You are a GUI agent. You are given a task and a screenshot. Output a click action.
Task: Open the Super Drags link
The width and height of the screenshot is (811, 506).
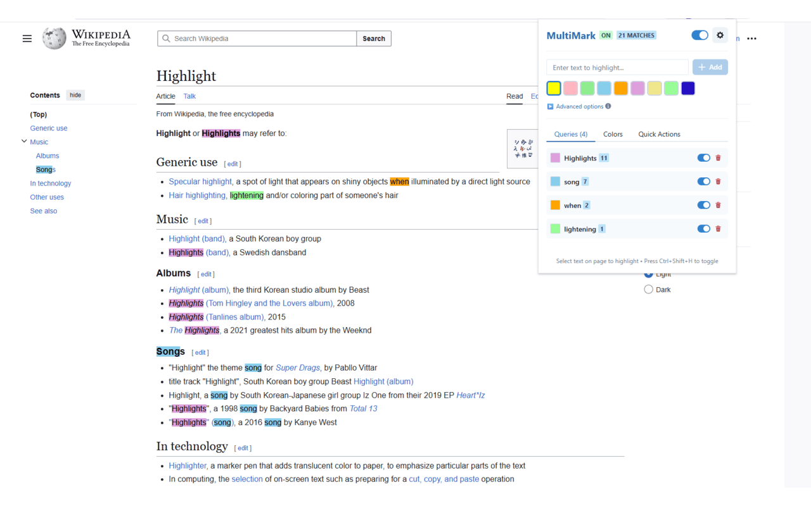(x=298, y=367)
